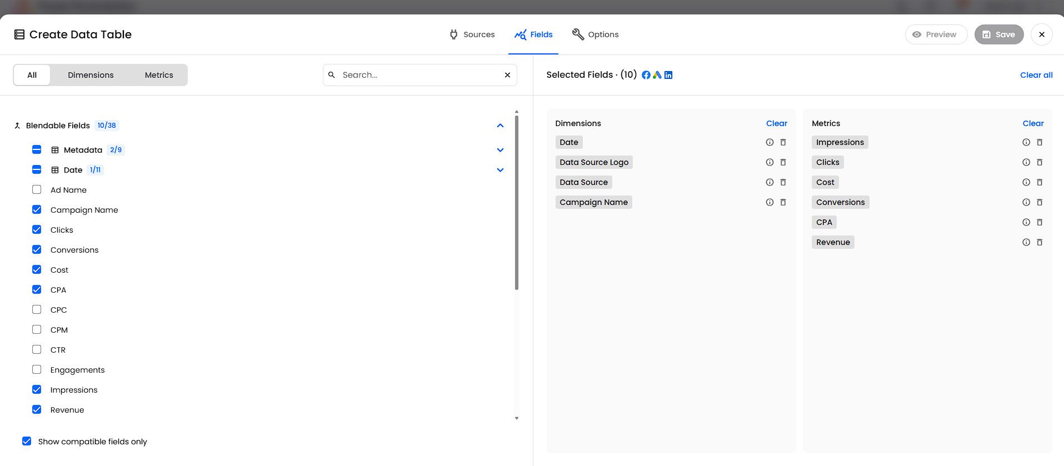1064x466 pixels.
Task: Collapse the Blendable Fields section
Action: click(x=500, y=126)
